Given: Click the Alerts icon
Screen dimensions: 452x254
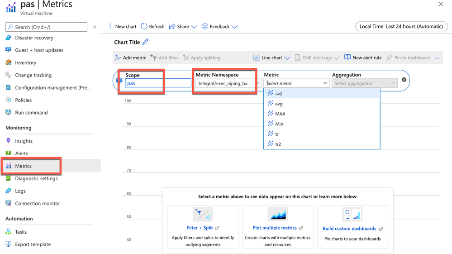Looking at the screenshot, I should (x=9, y=153).
